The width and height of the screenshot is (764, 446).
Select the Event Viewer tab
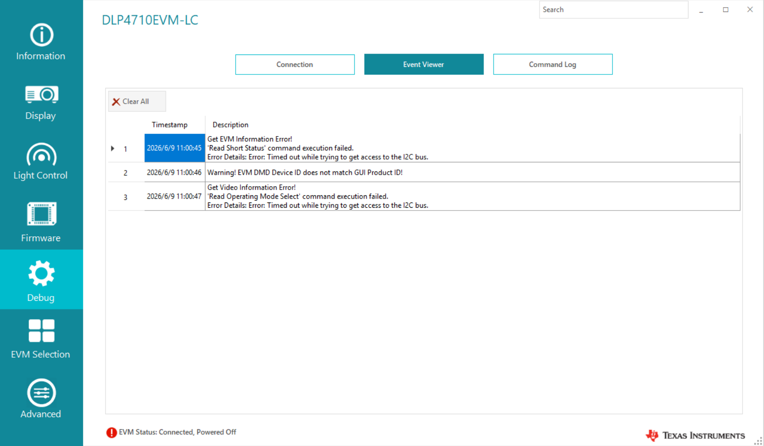[424, 64]
